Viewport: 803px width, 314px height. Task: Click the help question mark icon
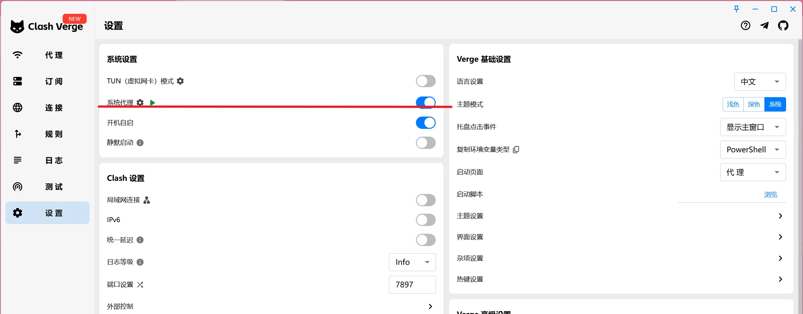[745, 26]
